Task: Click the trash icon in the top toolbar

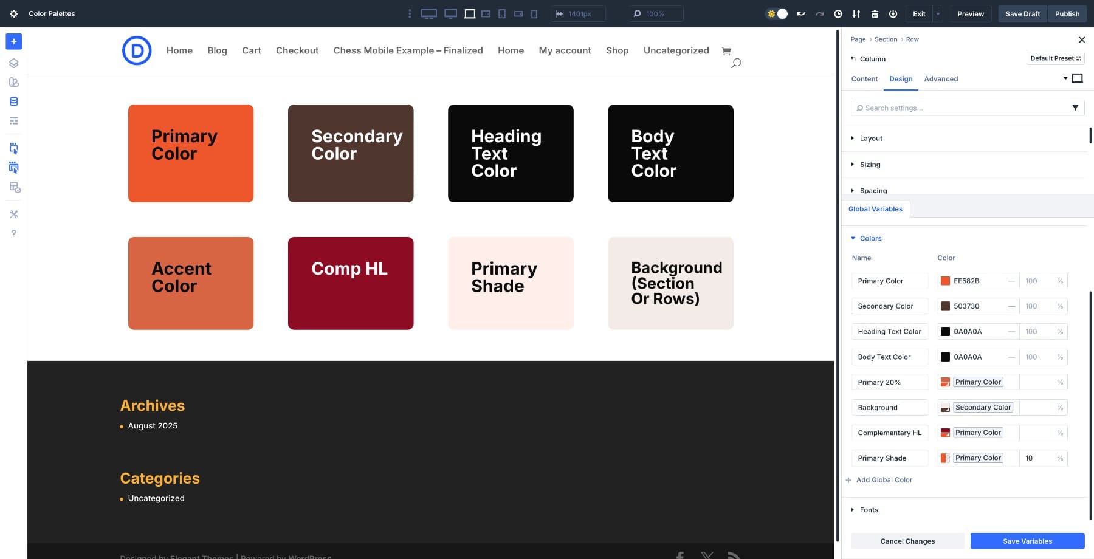Action: click(875, 13)
